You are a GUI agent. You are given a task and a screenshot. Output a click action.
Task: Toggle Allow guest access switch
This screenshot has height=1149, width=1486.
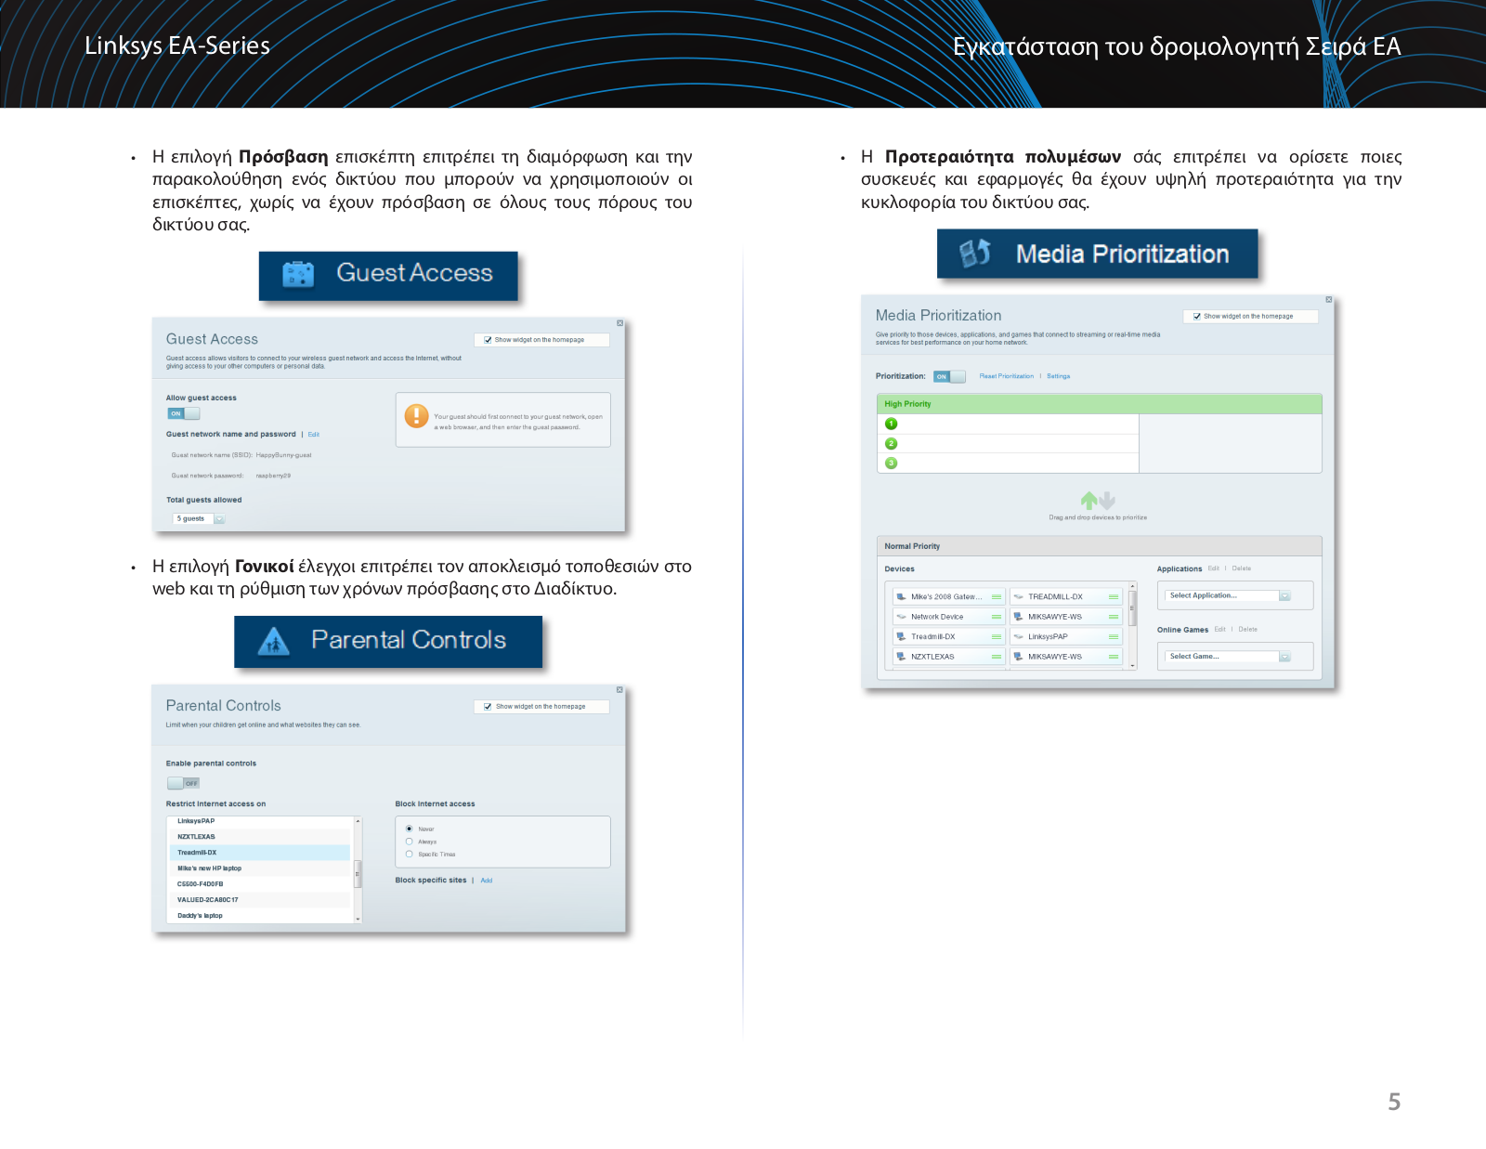tap(183, 413)
